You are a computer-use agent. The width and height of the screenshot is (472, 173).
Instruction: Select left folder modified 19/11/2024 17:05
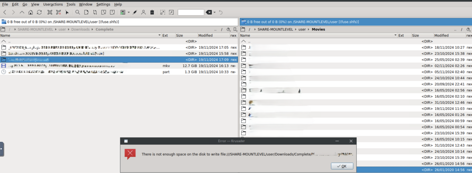119,48
